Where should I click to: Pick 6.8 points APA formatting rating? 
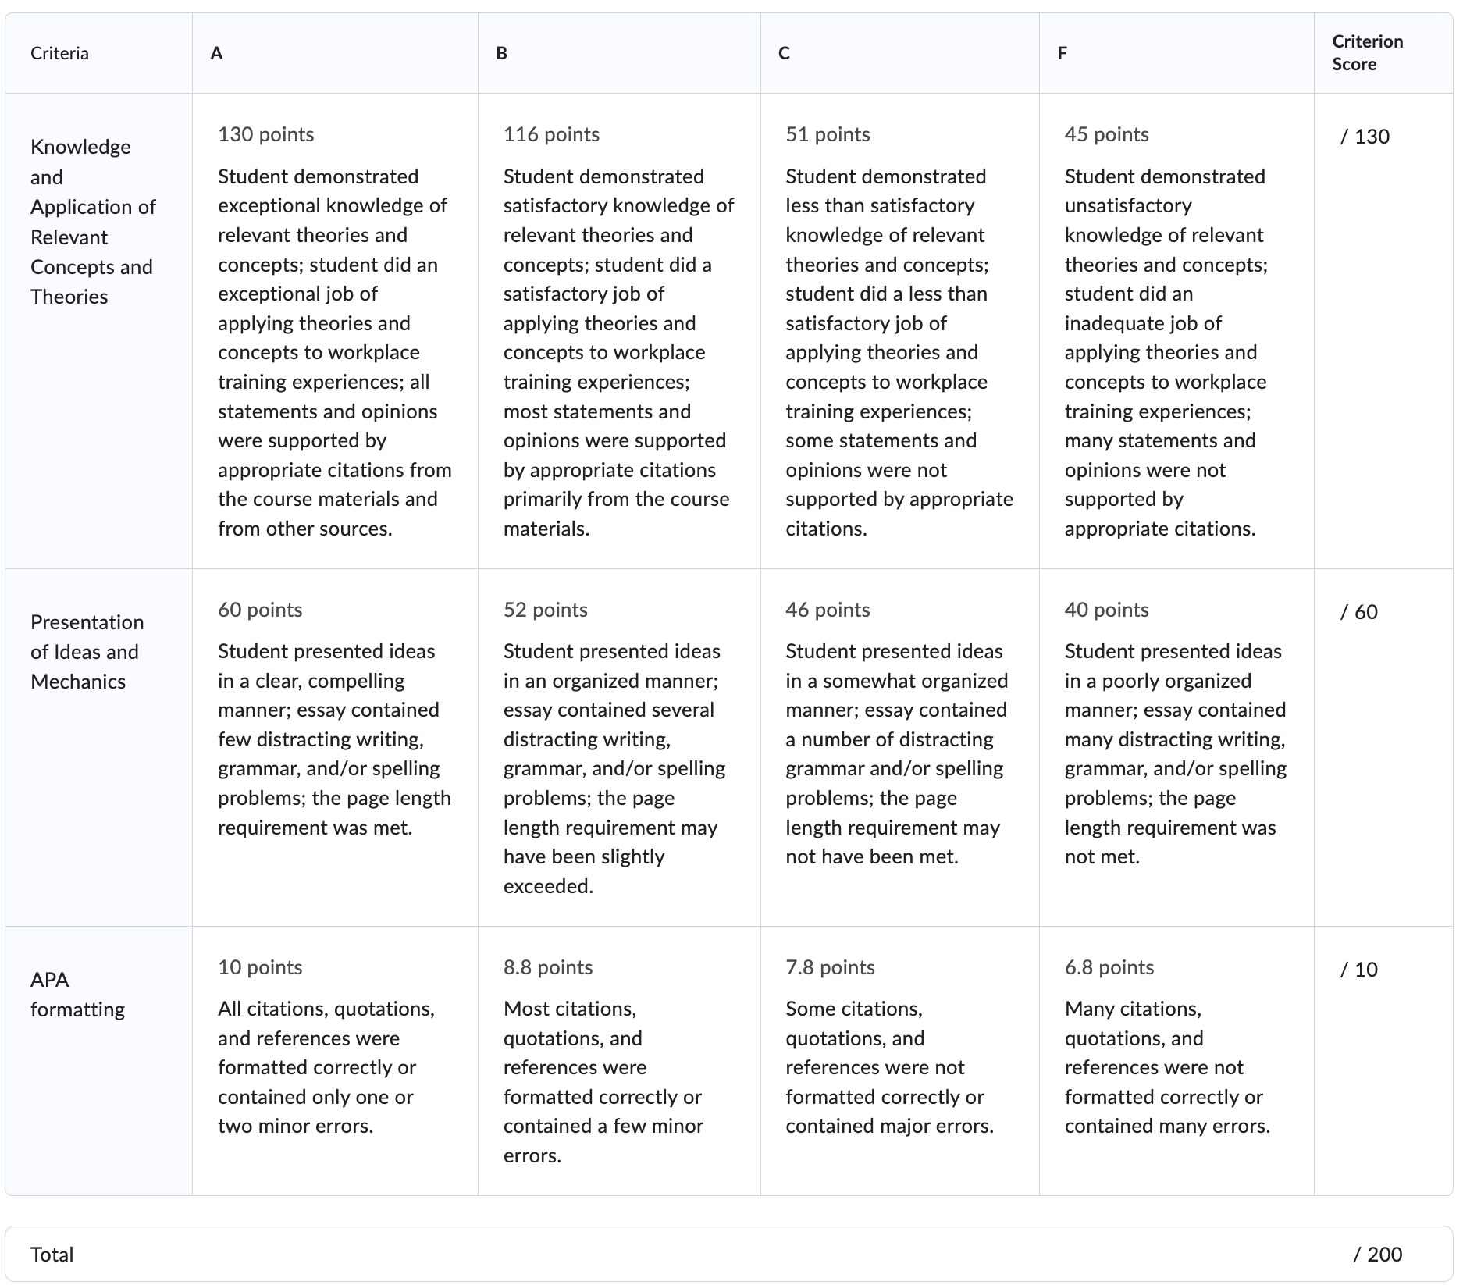[x=1176, y=1061]
